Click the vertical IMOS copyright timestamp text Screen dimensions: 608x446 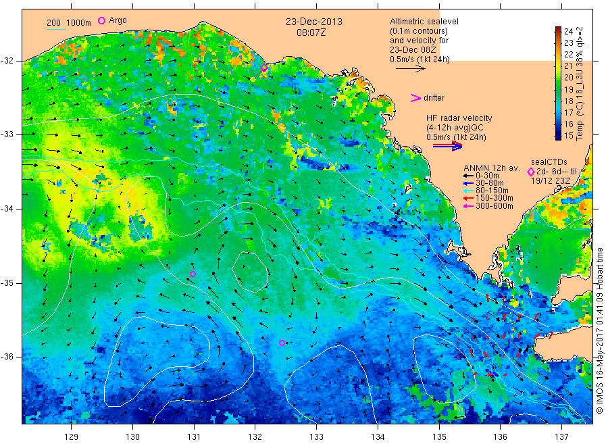[600, 330]
